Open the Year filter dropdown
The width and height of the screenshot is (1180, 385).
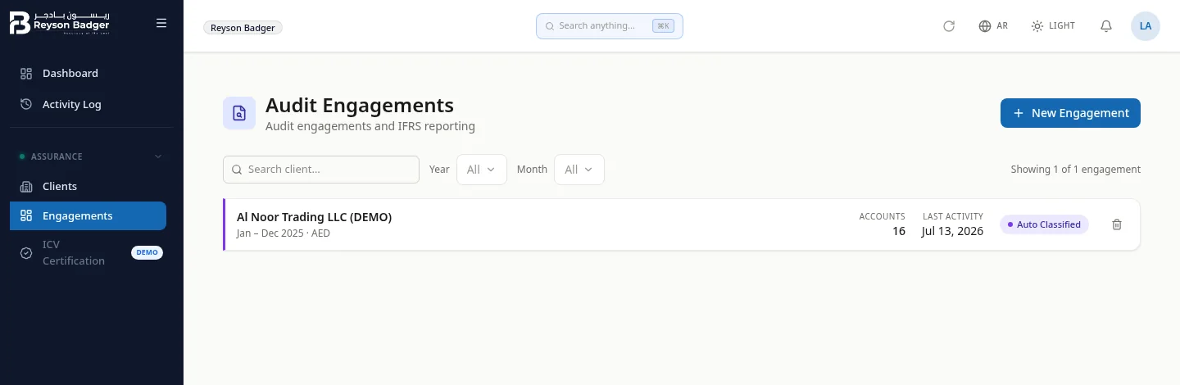pos(482,170)
